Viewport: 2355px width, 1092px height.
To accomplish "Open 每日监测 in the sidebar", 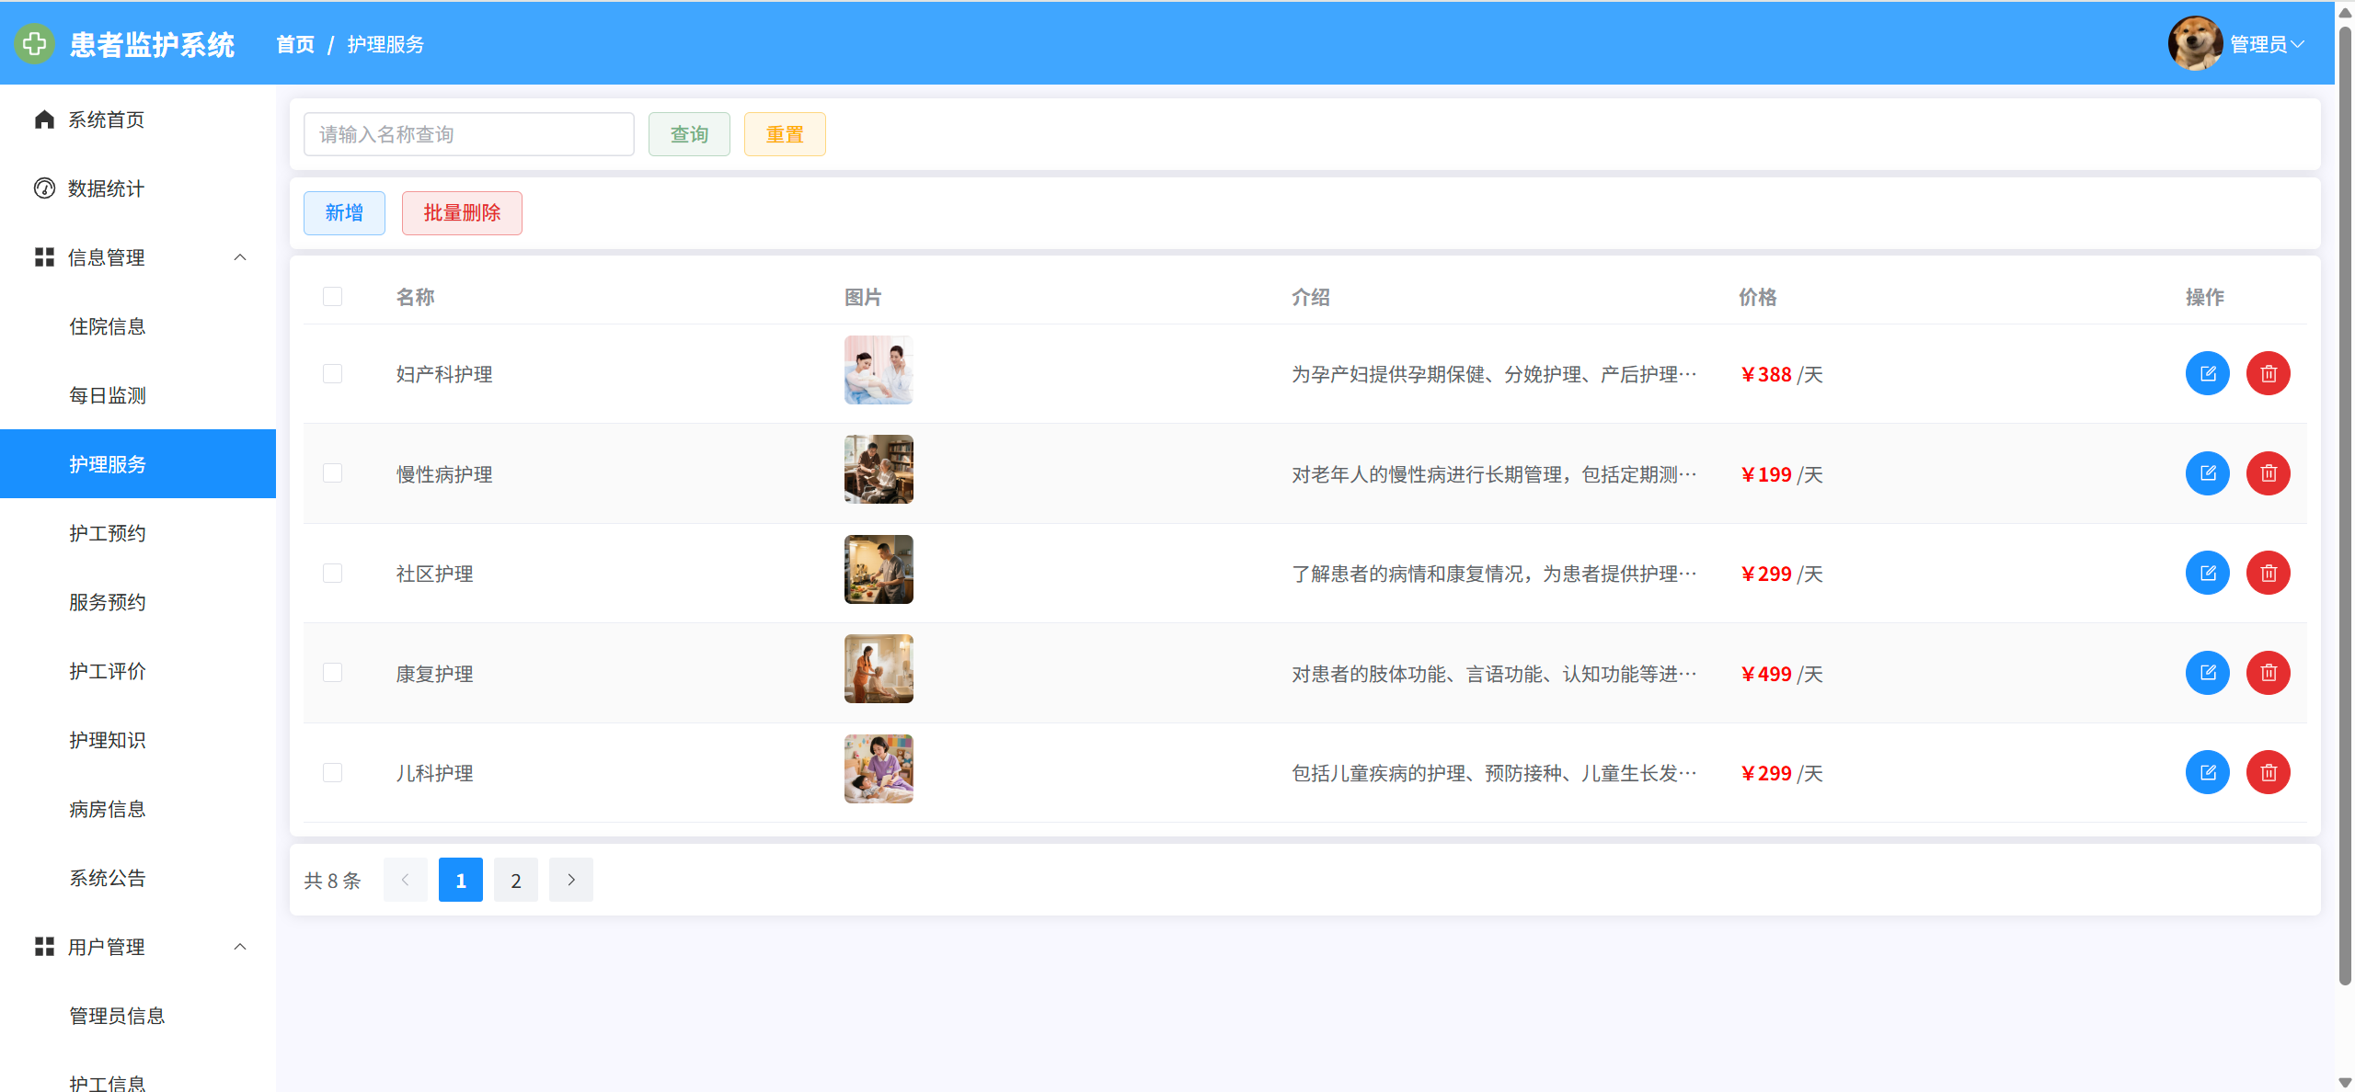I will (x=108, y=395).
